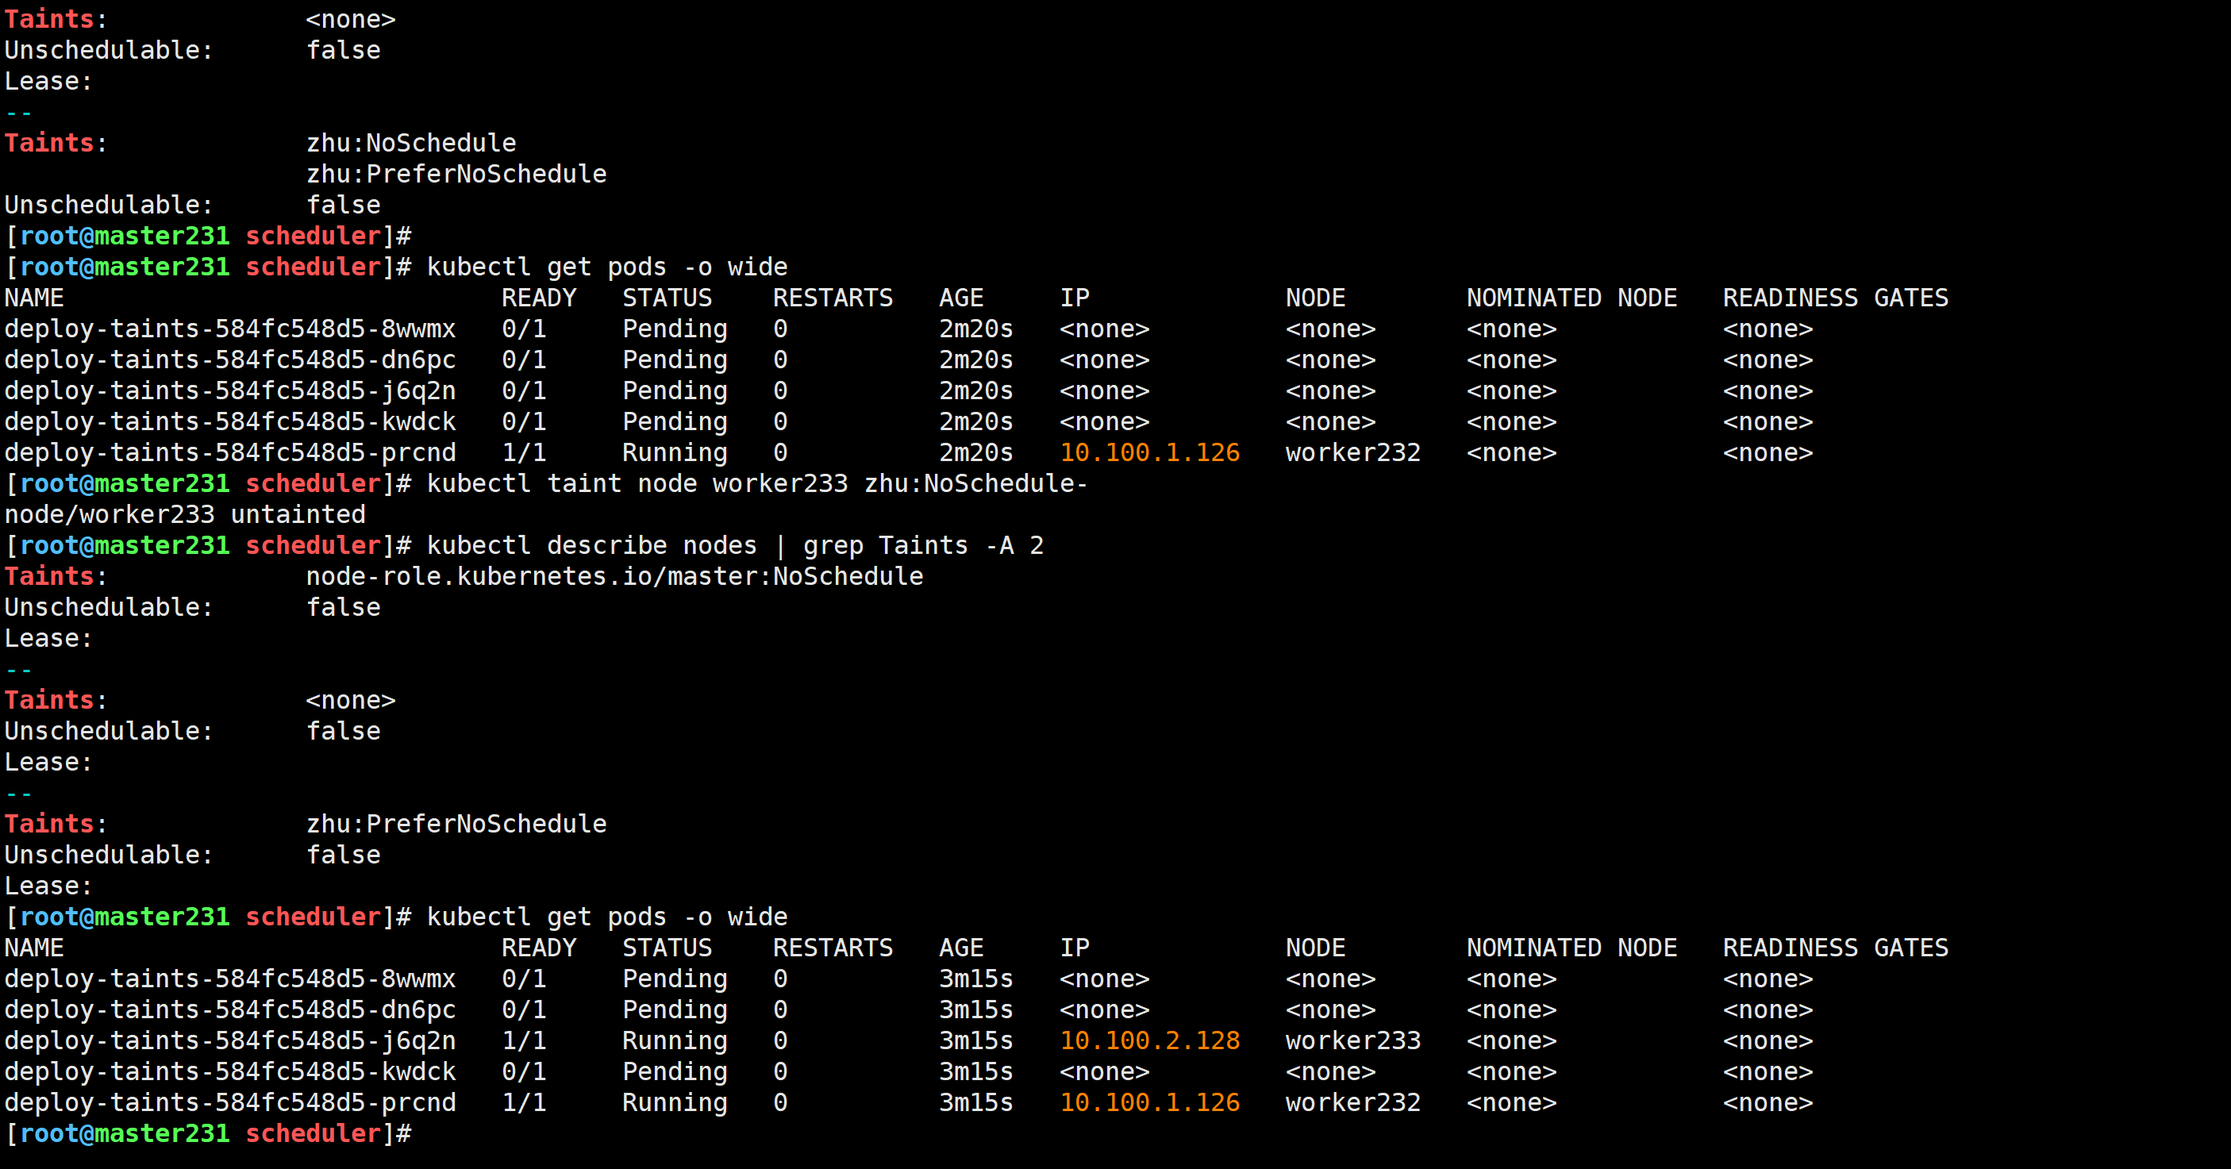2231x1169 pixels.
Task: Click the running pod deploy-taints-584fc548d5-j6q2n at bottom
Action: [229, 1040]
